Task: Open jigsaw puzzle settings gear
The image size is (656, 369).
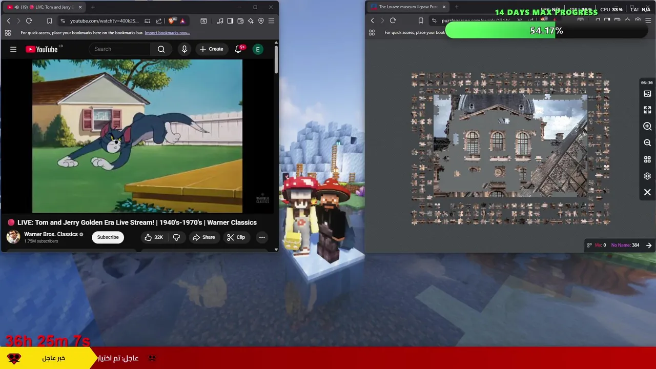Action: pyautogui.click(x=647, y=176)
